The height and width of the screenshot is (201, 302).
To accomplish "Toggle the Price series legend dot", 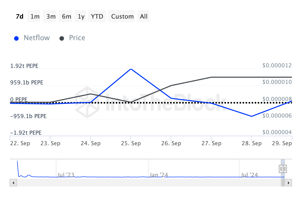I will point(62,38).
